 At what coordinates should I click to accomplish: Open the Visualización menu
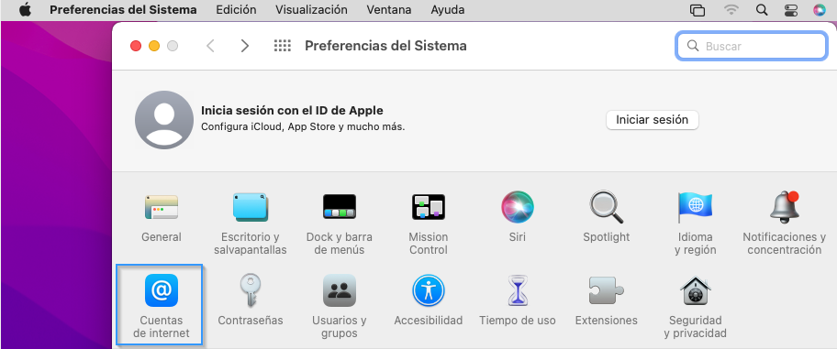point(311,10)
